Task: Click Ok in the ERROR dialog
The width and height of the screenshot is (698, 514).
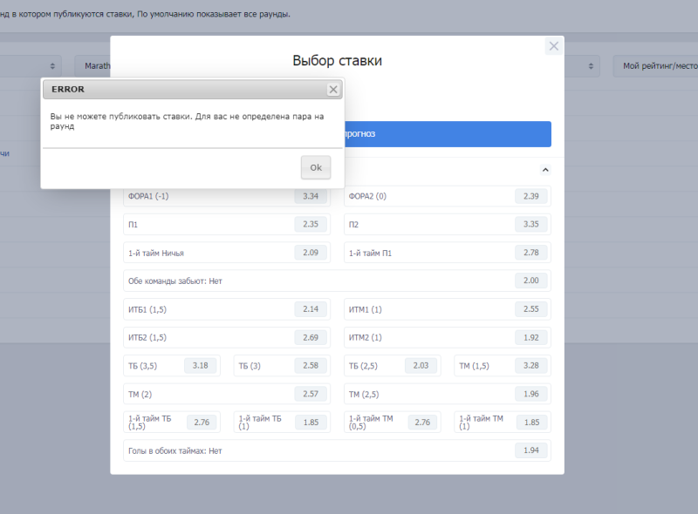Action: [x=315, y=167]
